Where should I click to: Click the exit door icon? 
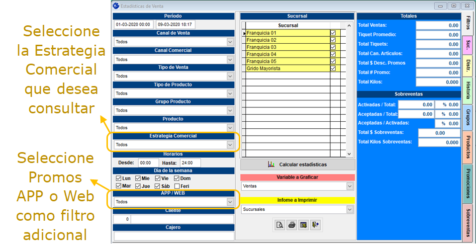click(315, 225)
